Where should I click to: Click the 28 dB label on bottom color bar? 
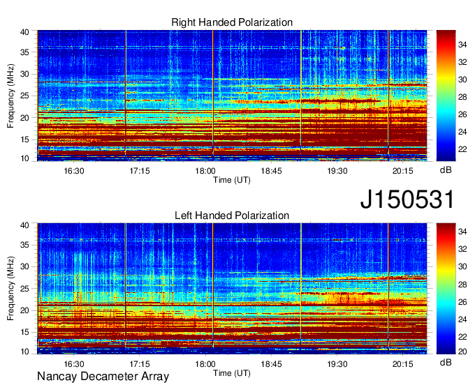[x=462, y=285]
